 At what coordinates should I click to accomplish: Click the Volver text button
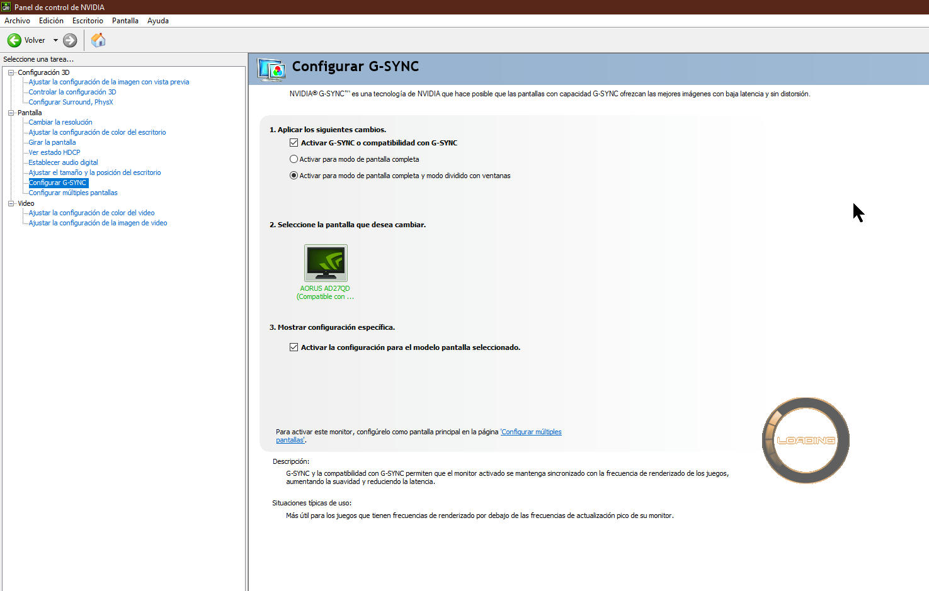coord(35,40)
